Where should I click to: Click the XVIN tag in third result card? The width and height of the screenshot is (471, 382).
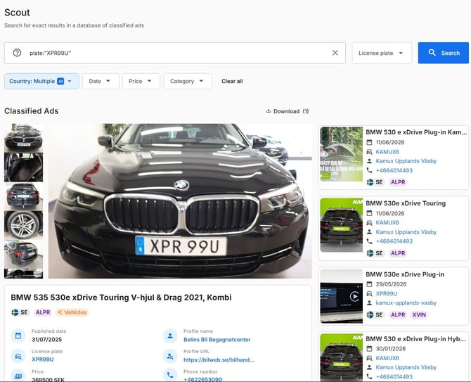pyautogui.click(x=419, y=314)
